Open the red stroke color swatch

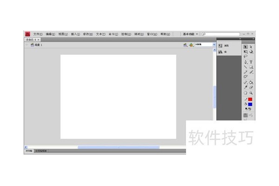click(250, 100)
